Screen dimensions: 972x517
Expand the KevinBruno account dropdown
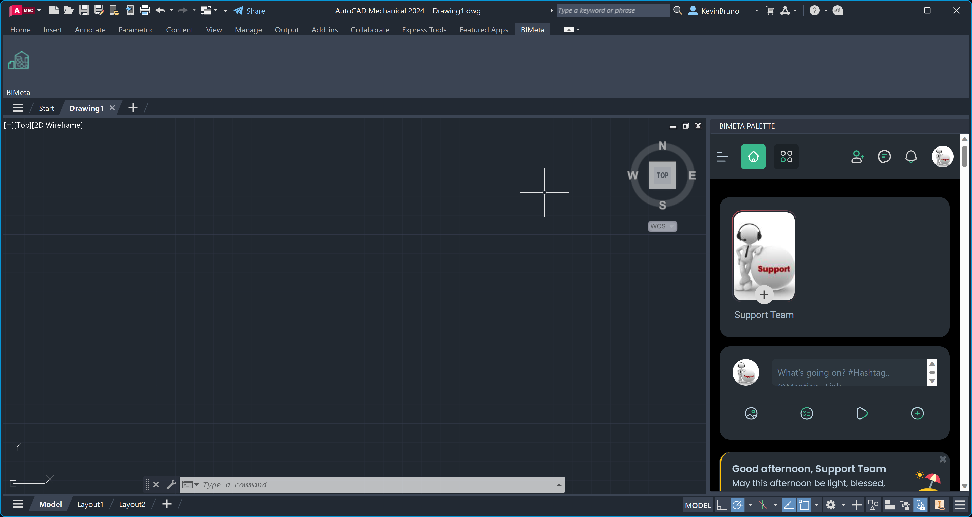click(x=756, y=11)
